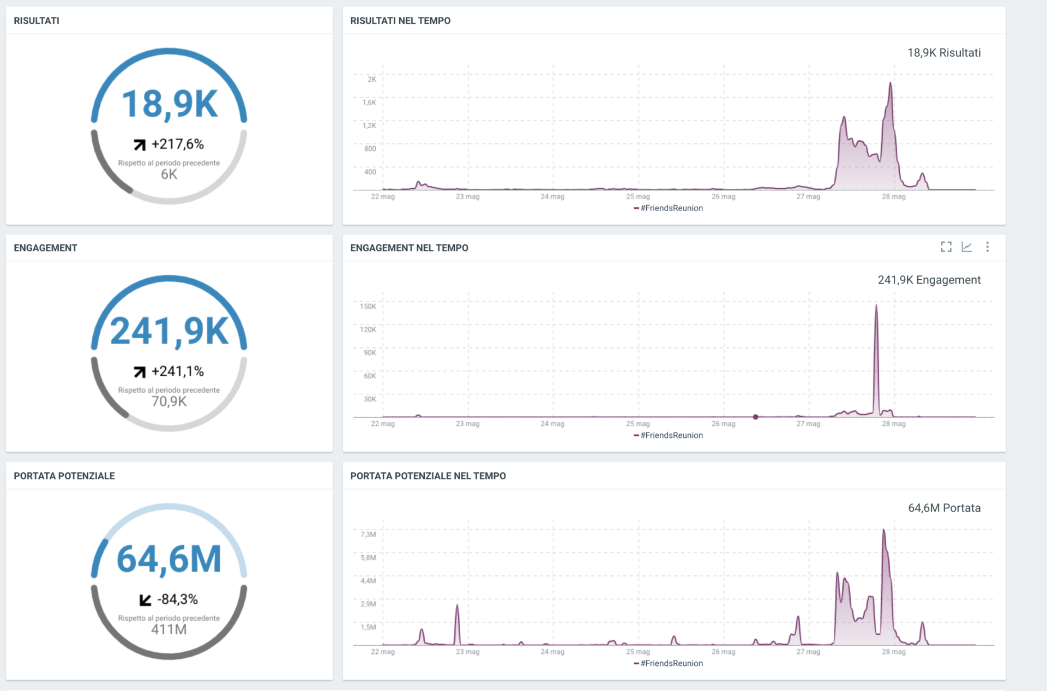Click the RISULTATI panel title
1047x691 pixels.
pyautogui.click(x=37, y=21)
